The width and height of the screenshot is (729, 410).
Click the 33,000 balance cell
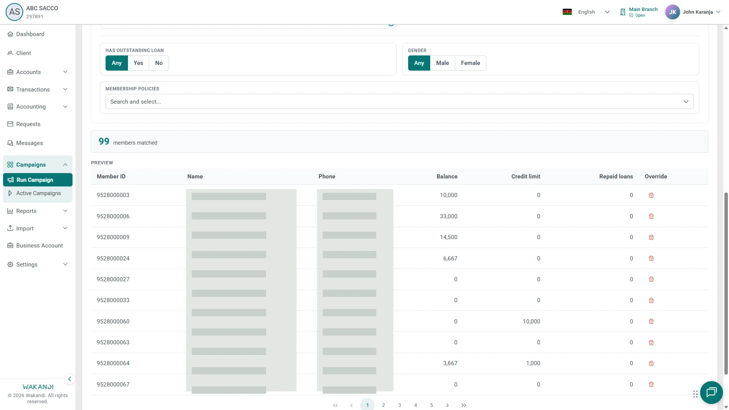tap(448, 216)
